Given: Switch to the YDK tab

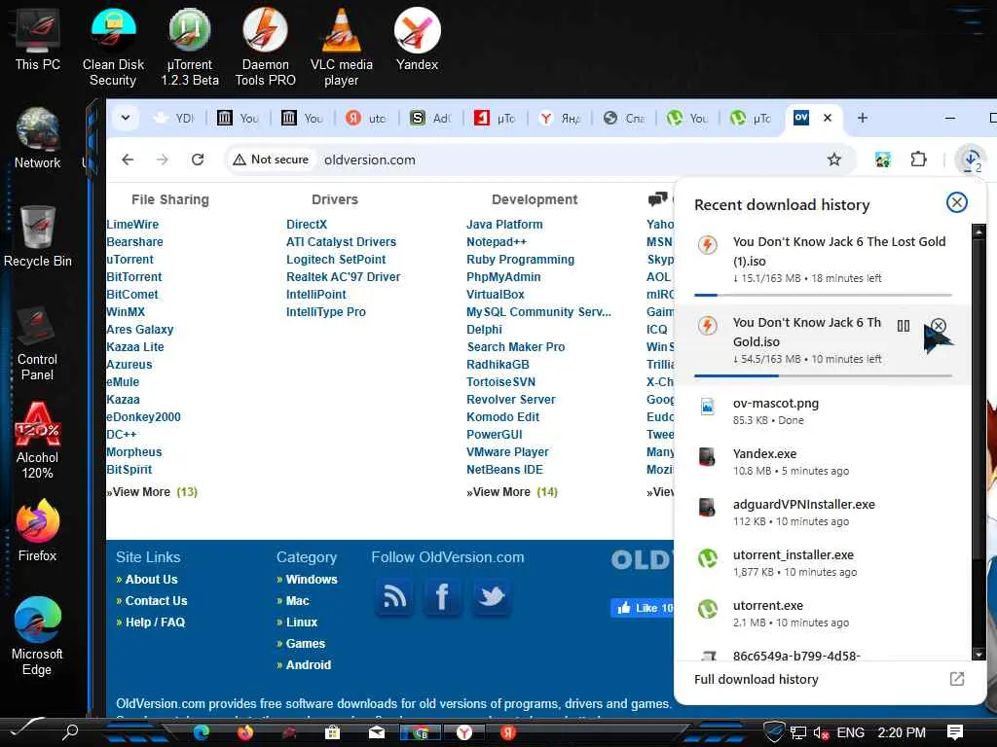Looking at the screenshot, I should (x=174, y=118).
